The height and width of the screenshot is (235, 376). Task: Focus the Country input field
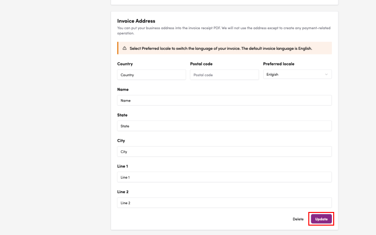point(151,75)
